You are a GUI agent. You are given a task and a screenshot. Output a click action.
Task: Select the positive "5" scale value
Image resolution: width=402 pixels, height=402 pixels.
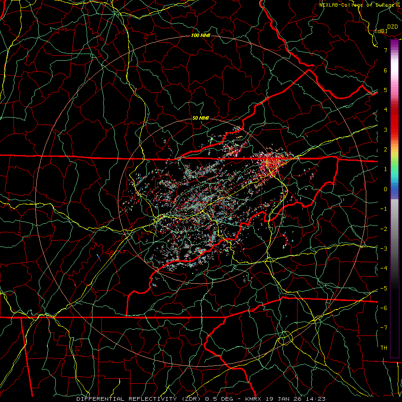[x=385, y=90]
